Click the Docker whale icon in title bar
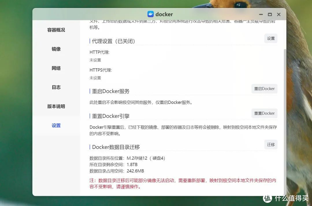Viewport: 312px width, 206px height. point(151,14)
